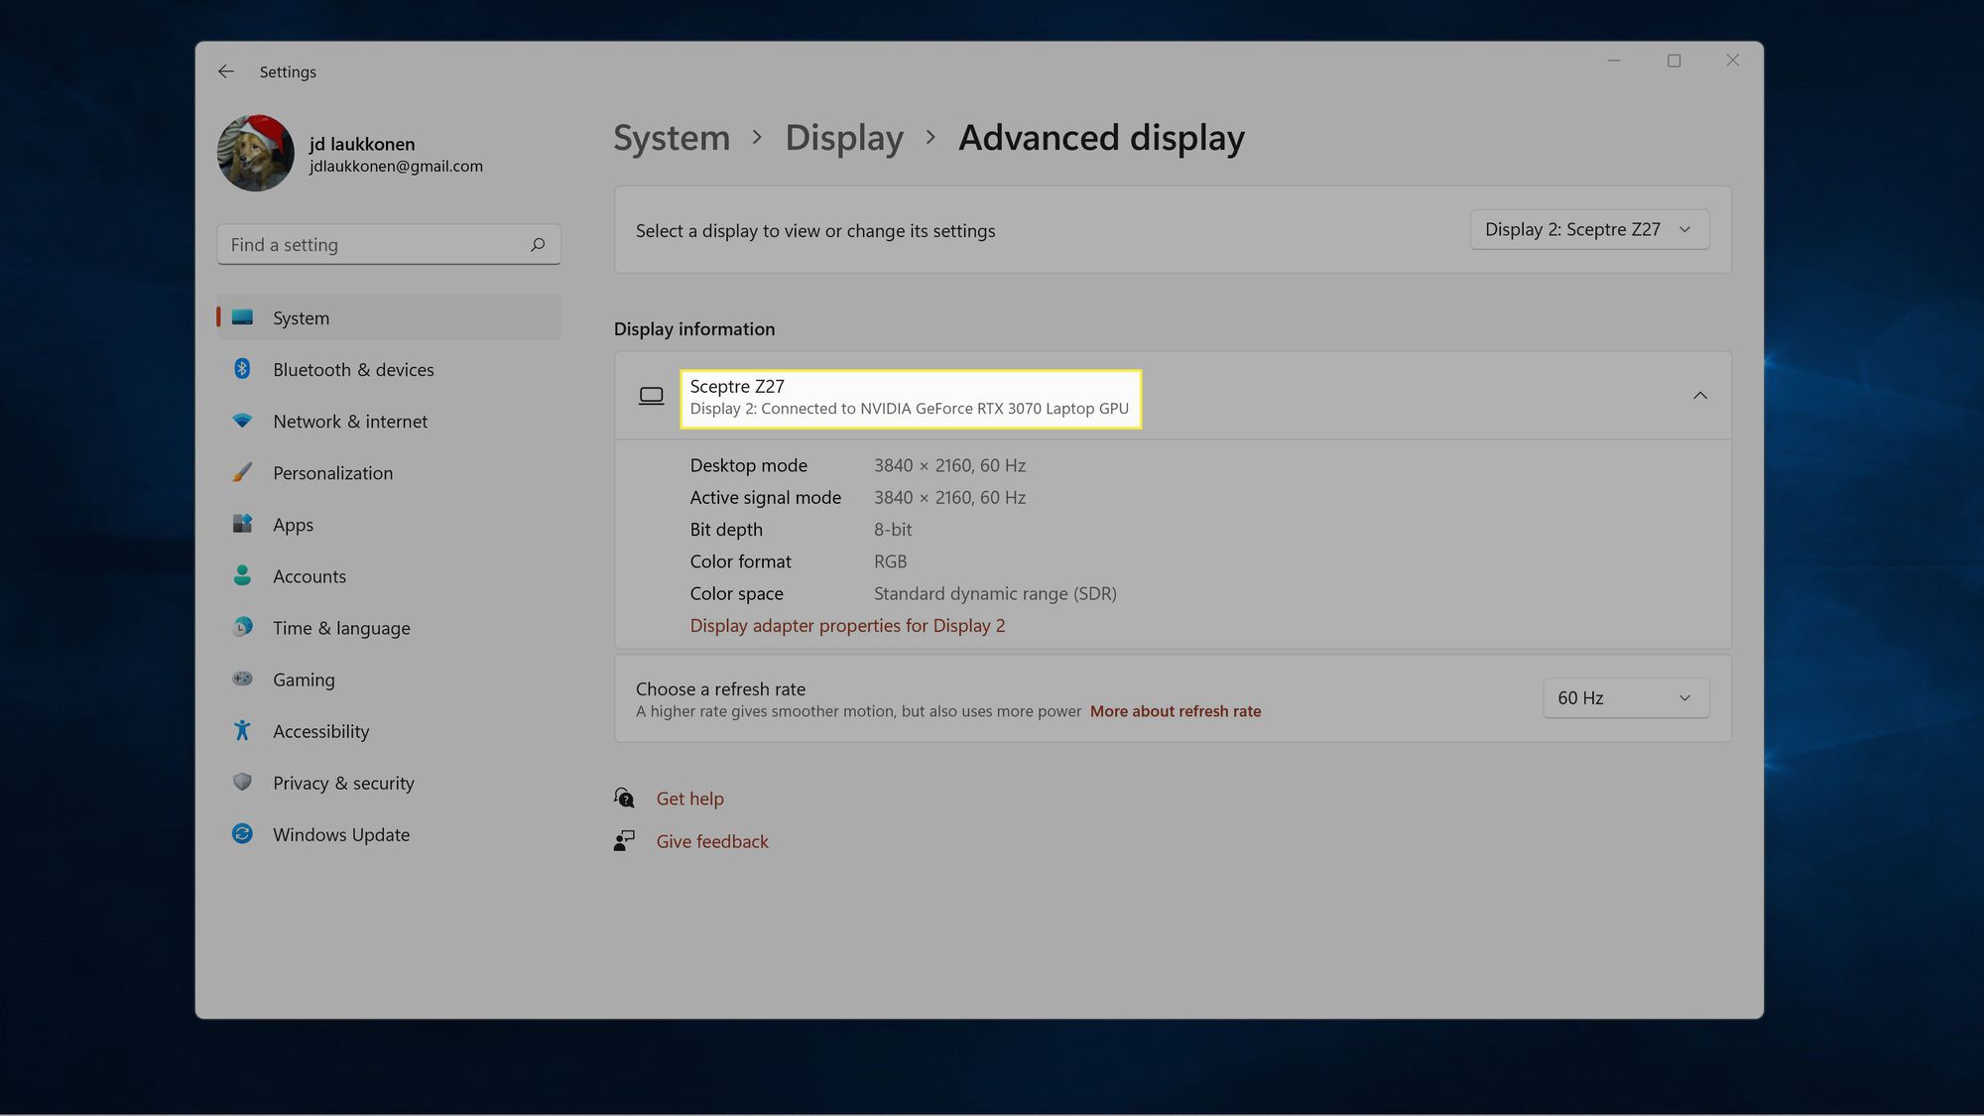Open the 60 Hz refresh rate dropdown

coord(1626,697)
